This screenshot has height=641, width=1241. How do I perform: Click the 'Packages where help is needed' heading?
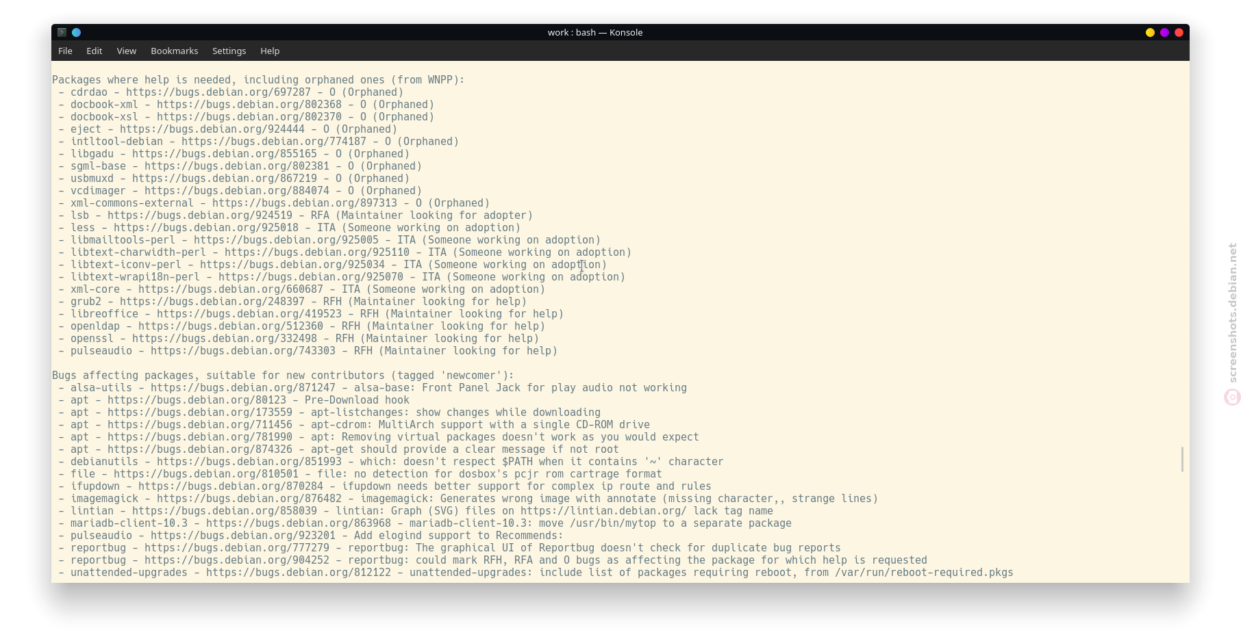(x=258, y=80)
